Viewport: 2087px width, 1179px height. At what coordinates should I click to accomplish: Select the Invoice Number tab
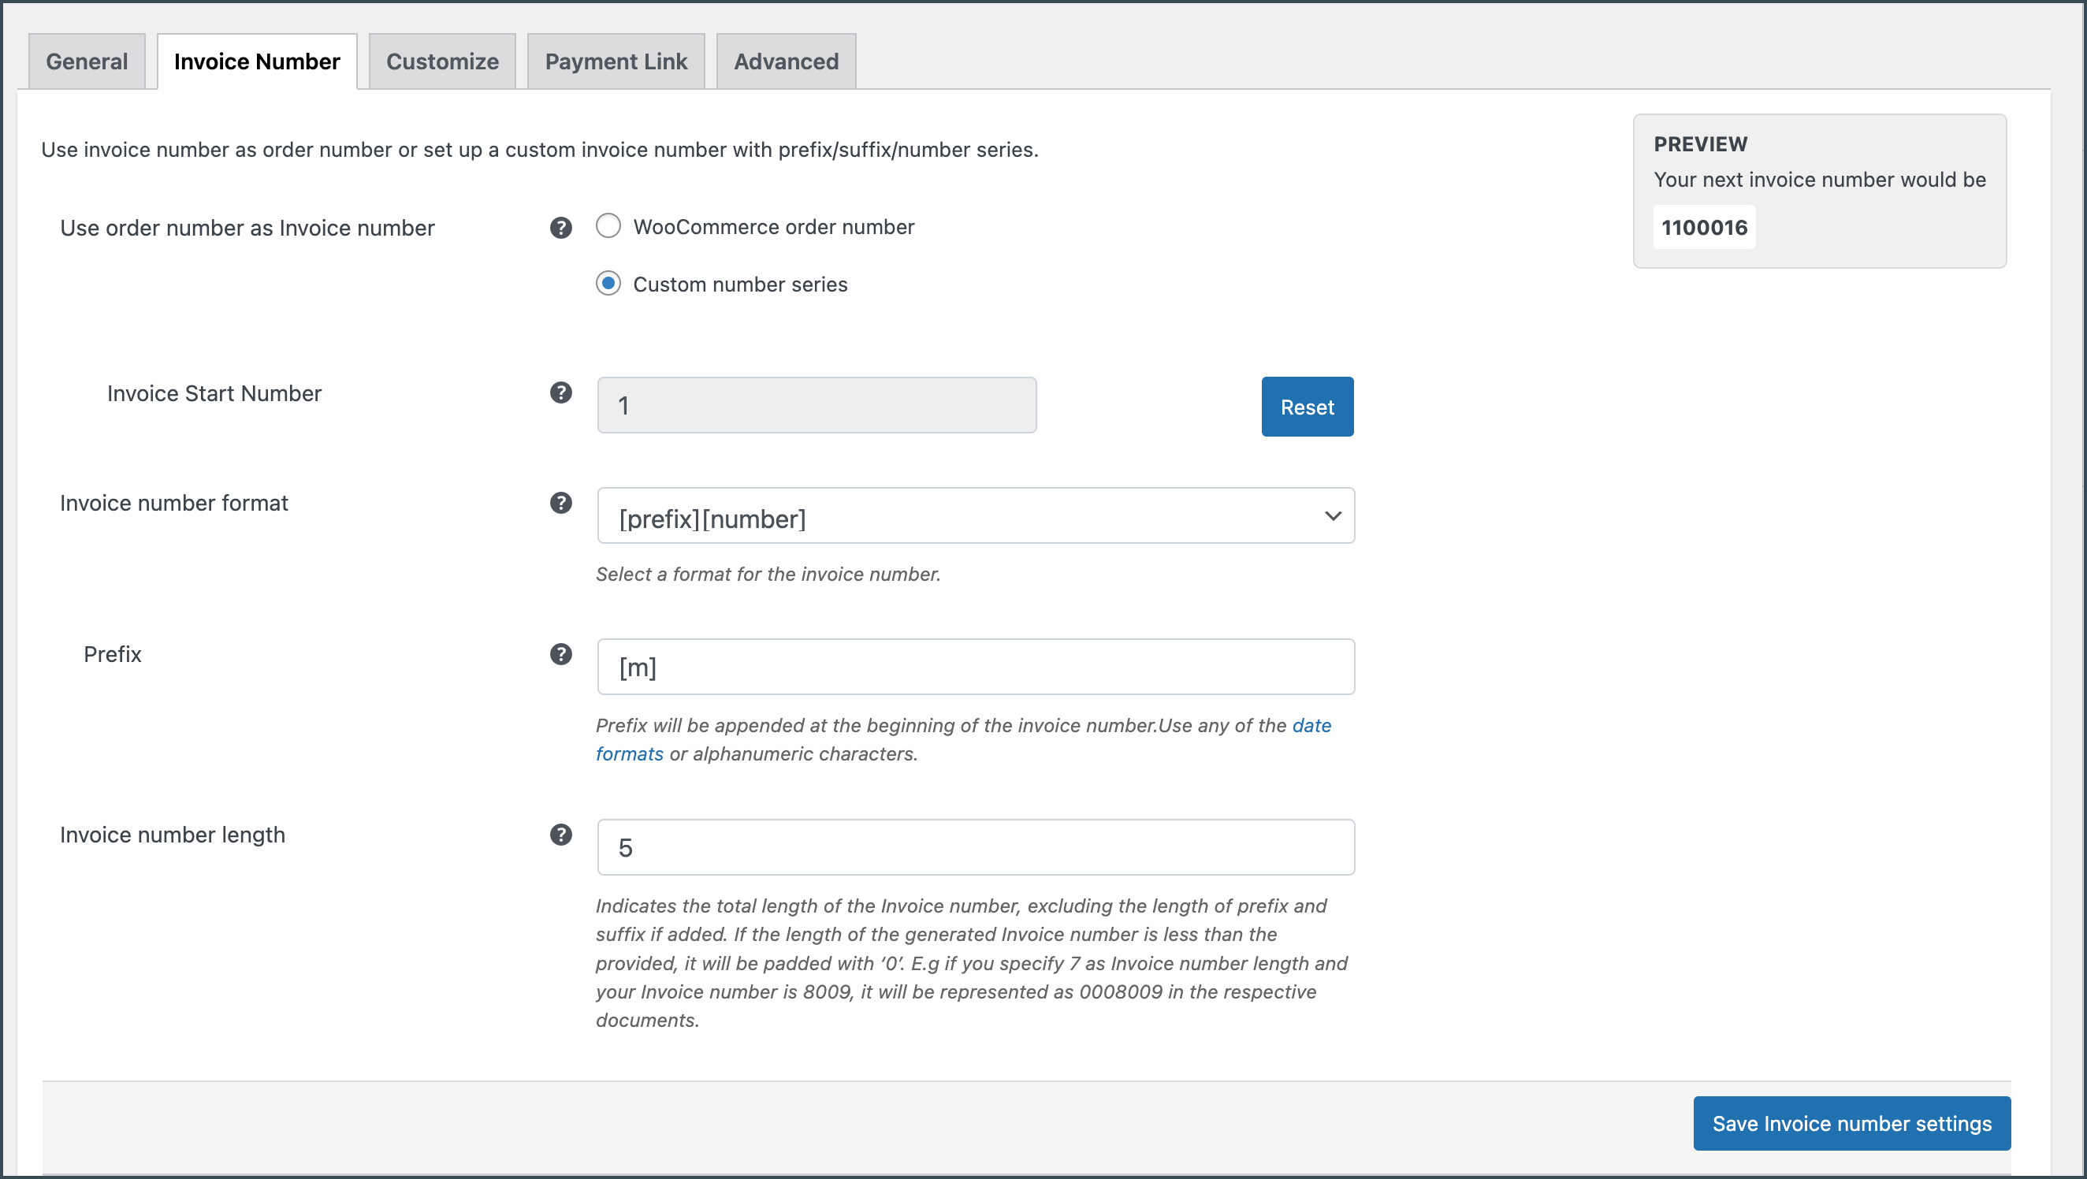coord(257,61)
